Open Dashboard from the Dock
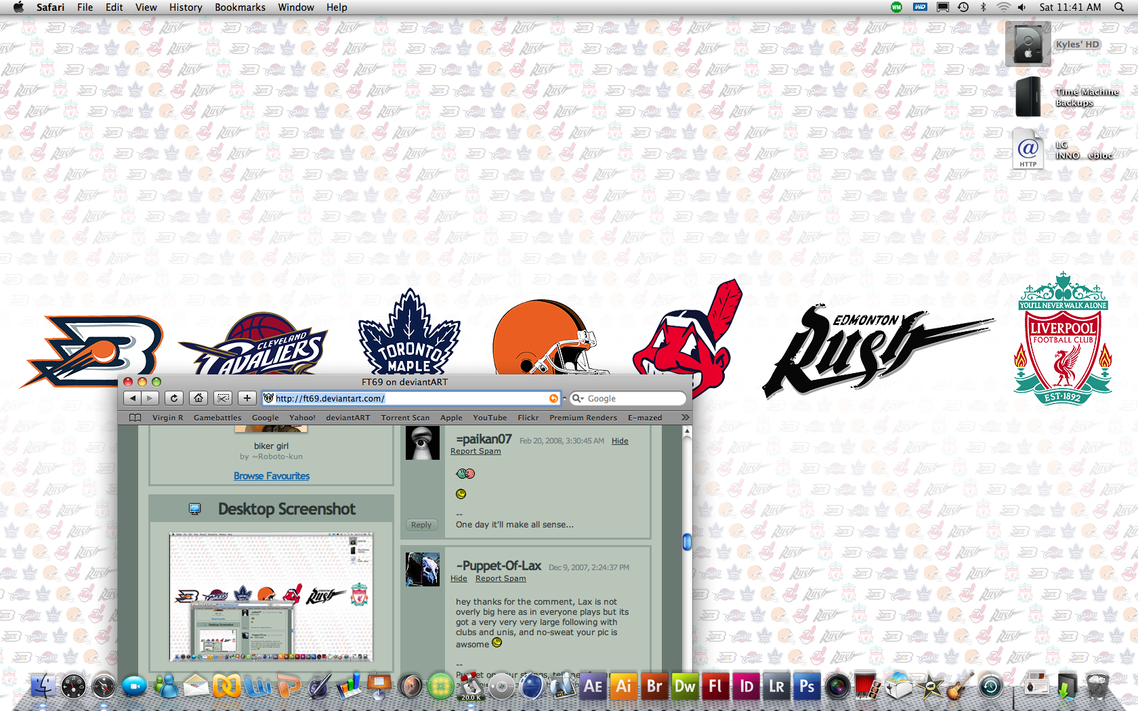The height and width of the screenshot is (711, 1138). (x=74, y=687)
